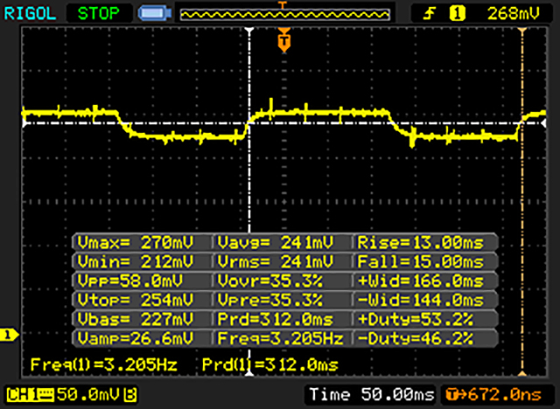Click the bandwidth limit B icon
Image resolution: width=560 pixels, height=409 pixels.
coord(130,395)
